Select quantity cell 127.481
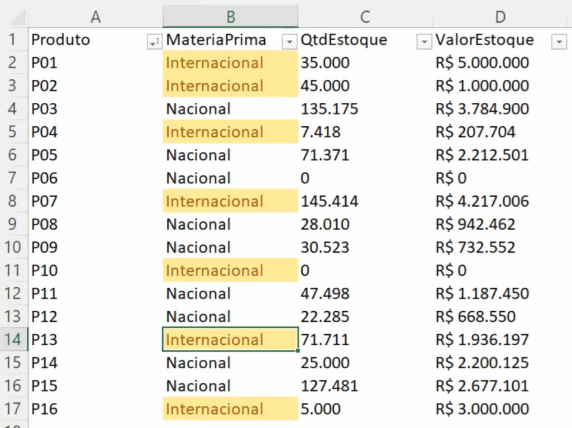The image size is (572, 428). pyautogui.click(x=365, y=386)
